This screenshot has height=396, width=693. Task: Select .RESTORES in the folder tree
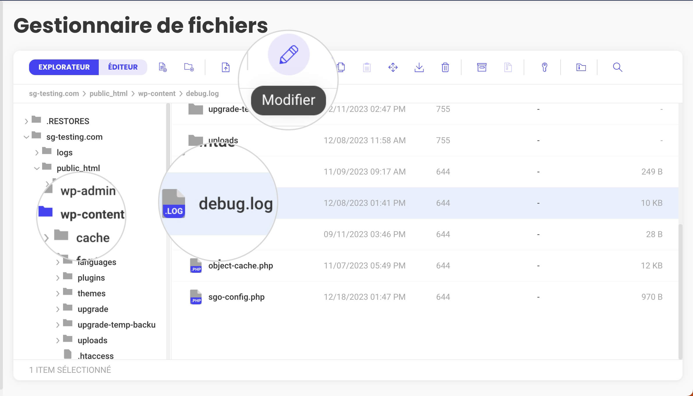pos(68,121)
